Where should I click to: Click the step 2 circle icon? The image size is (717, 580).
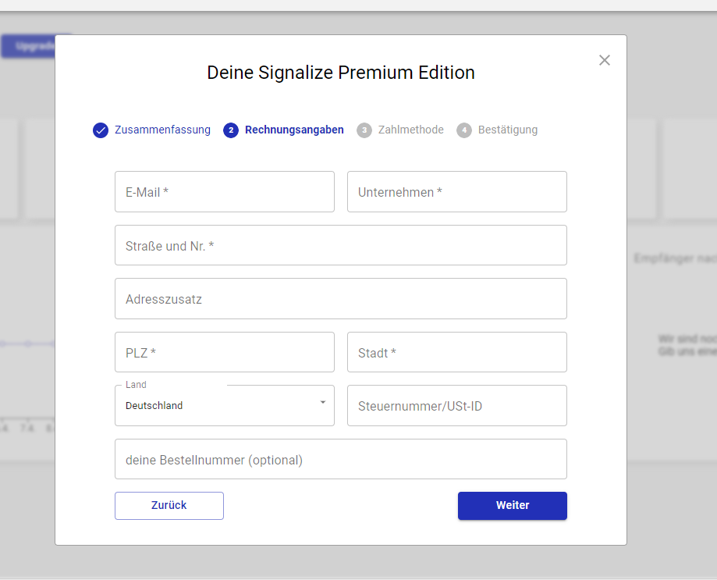point(231,130)
